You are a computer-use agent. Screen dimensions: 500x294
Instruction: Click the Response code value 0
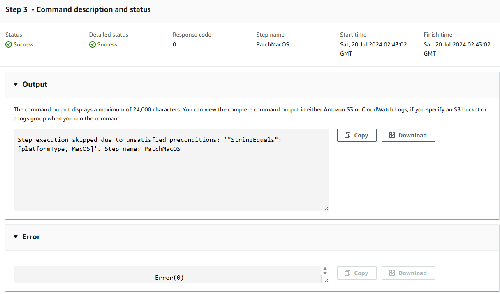(174, 44)
